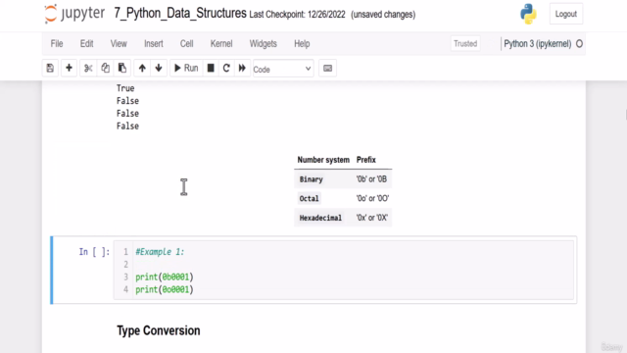The width and height of the screenshot is (627, 353).
Task: Click the '0o' or '0O' prefix cell
Action: [372, 198]
